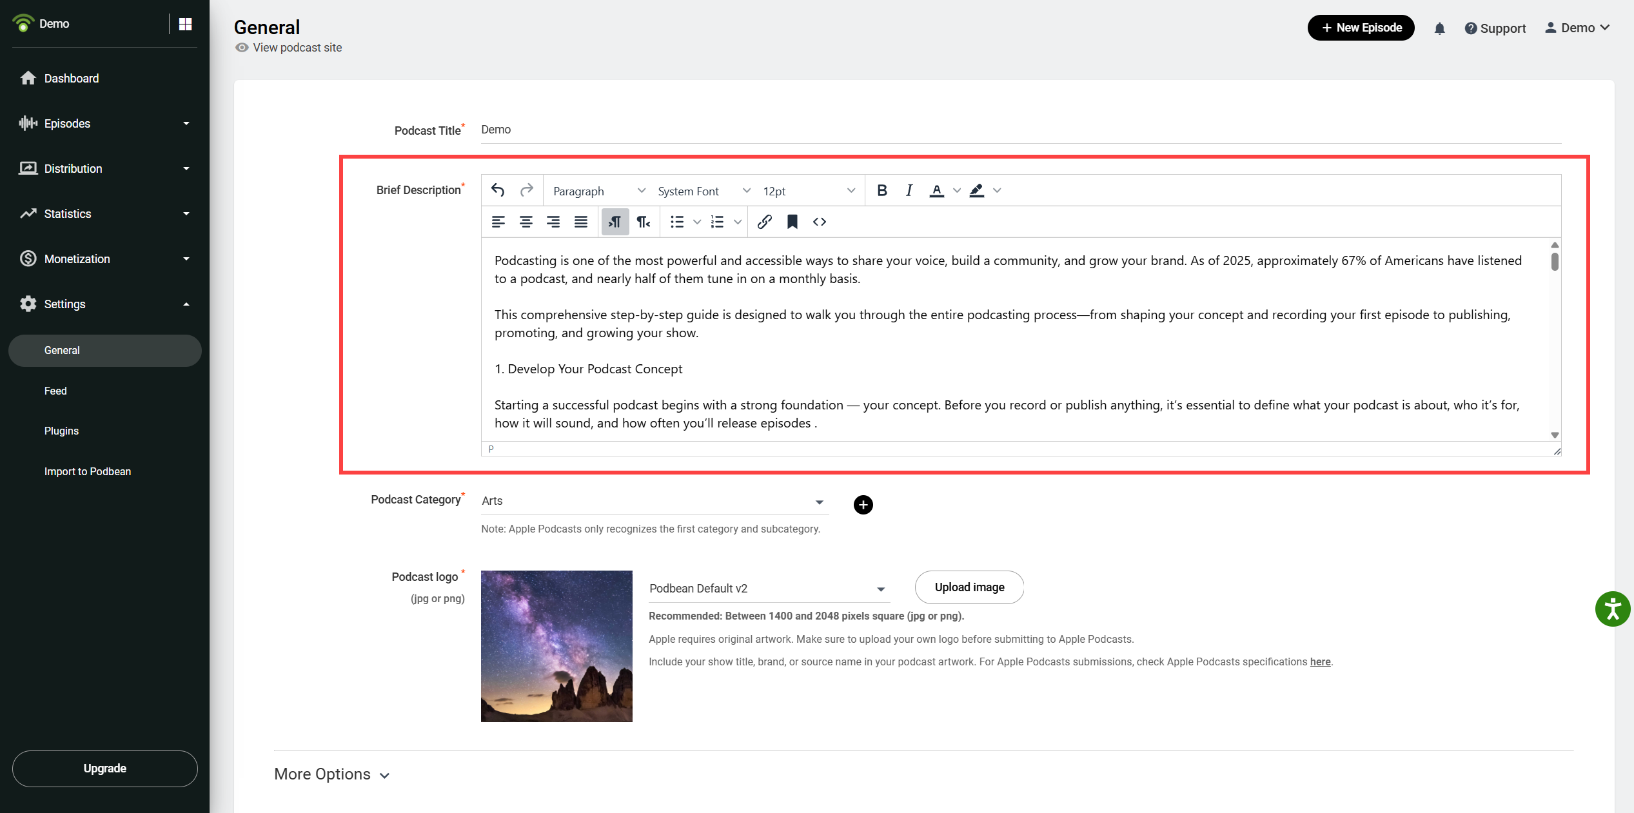Open the text highlight color picker arrow
The height and width of the screenshot is (813, 1634).
[x=998, y=190]
